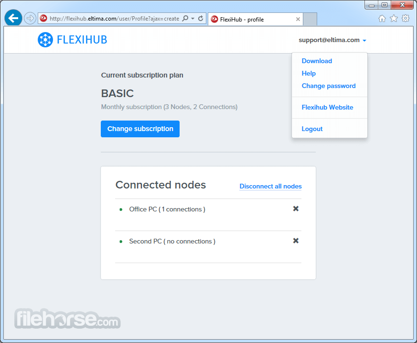Select the Second PC ( no connections ) row
This screenshot has width=417, height=343.
pyautogui.click(x=208, y=247)
